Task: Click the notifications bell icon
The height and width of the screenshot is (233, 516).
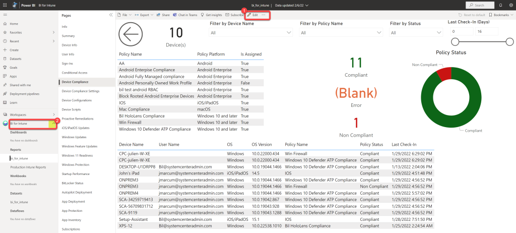Action: [x=500, y=5]
